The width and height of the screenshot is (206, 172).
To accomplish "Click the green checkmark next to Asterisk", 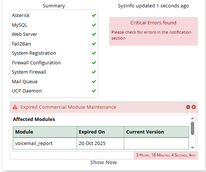I will click(94, 15).
